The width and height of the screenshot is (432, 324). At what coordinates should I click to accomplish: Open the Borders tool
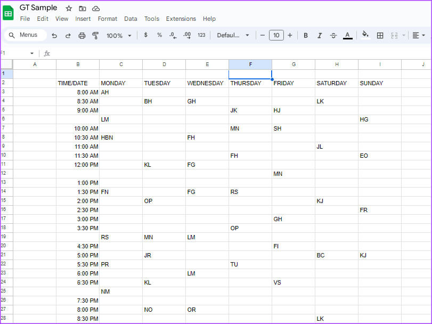coord(380,36)
